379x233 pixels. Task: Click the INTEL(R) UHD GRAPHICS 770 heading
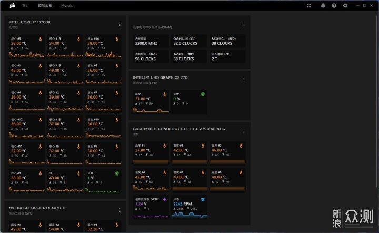click(160, 77)
